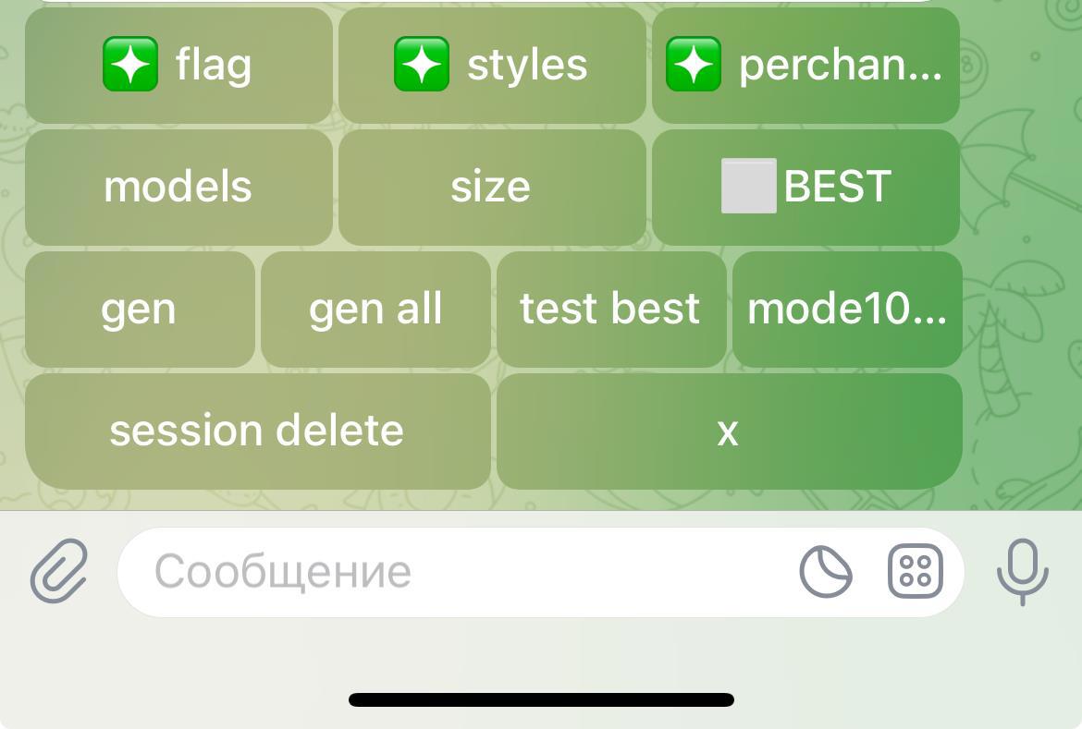Click the green sparkle emoji beside flag
The height and width of the screenshot is (729, 1082).
130,65
